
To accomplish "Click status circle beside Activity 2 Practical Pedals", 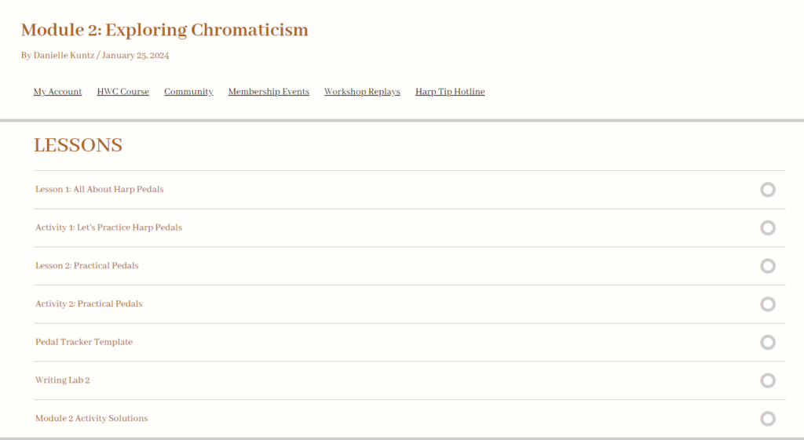I will point(768,304).
